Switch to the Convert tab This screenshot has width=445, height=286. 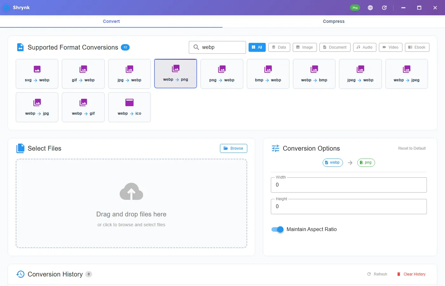(111, 21)
